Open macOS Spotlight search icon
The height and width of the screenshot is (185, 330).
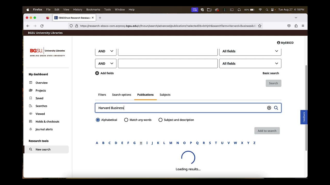[267, 10]
